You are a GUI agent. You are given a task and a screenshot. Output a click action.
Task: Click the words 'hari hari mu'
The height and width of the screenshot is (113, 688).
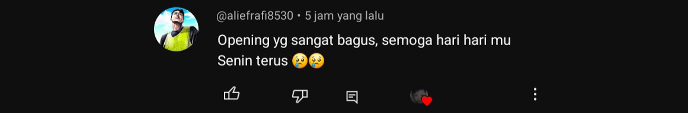(x=473, y=40)
